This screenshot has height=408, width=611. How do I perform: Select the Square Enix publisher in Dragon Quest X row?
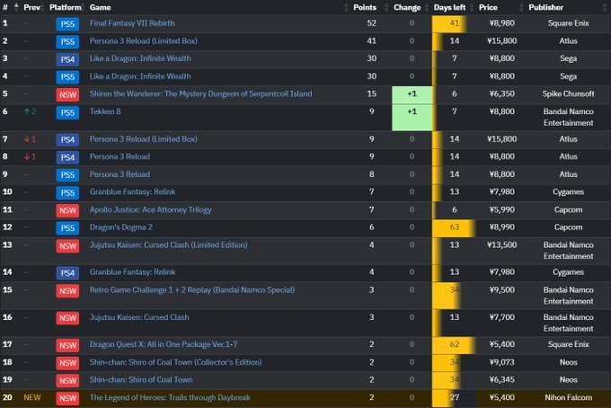(568, 344)
